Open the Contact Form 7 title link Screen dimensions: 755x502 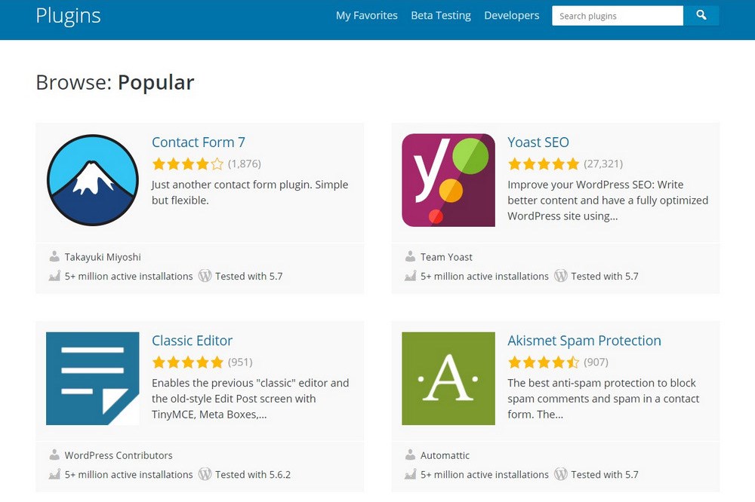(x=199, y=142)
